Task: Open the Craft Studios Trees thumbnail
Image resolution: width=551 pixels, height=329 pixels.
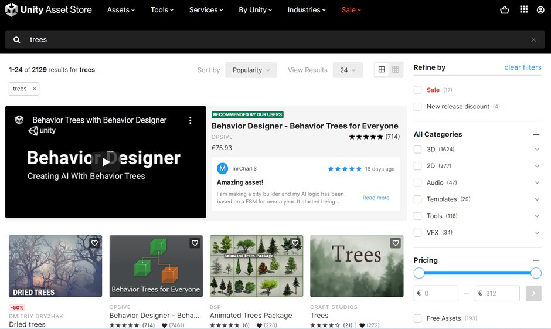Action: point(356,266)
